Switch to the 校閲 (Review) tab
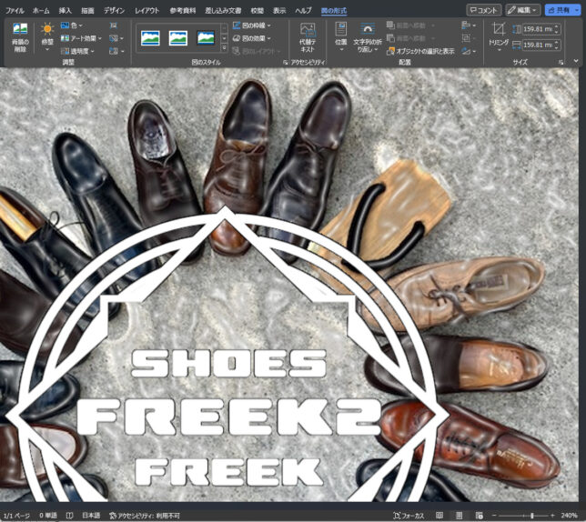The width and height of the screenshot is (586, 522). coord(258,10)
